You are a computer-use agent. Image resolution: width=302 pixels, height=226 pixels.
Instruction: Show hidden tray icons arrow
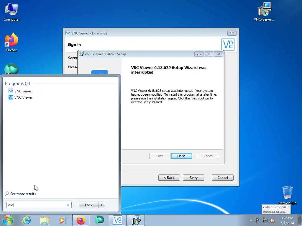[251, 221]
